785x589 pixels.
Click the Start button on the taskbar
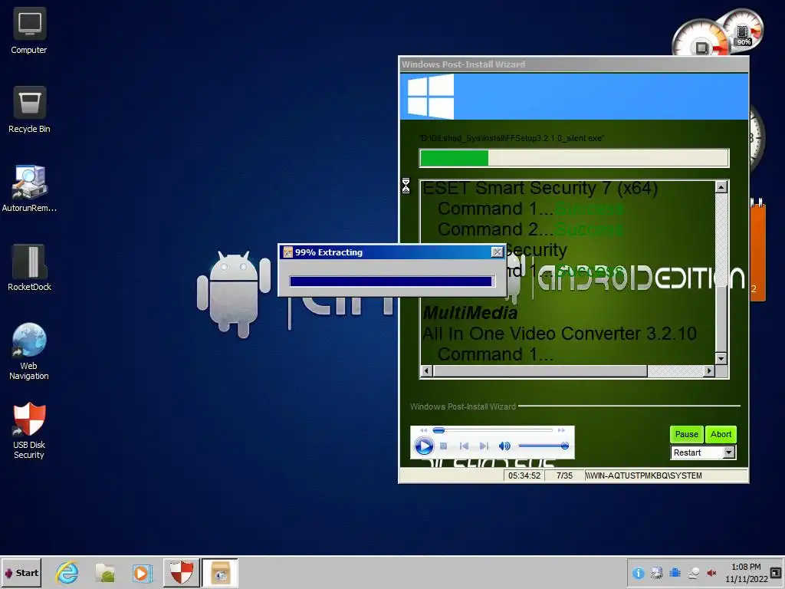[x=21, y=573]
